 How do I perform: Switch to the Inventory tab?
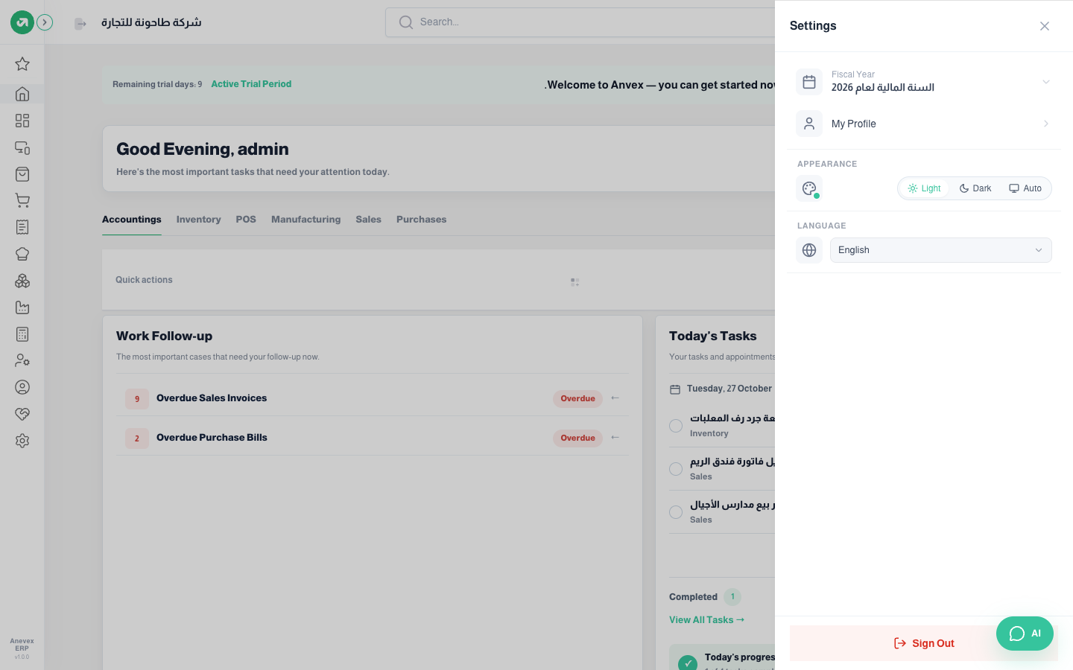[198, 220]
